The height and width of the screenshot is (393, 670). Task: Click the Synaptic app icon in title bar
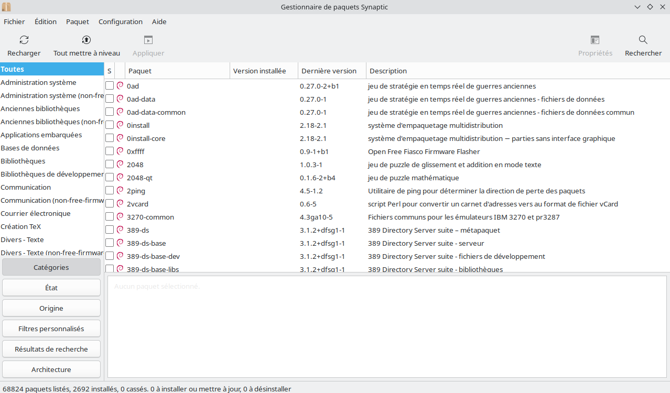(x=6, y=7)
